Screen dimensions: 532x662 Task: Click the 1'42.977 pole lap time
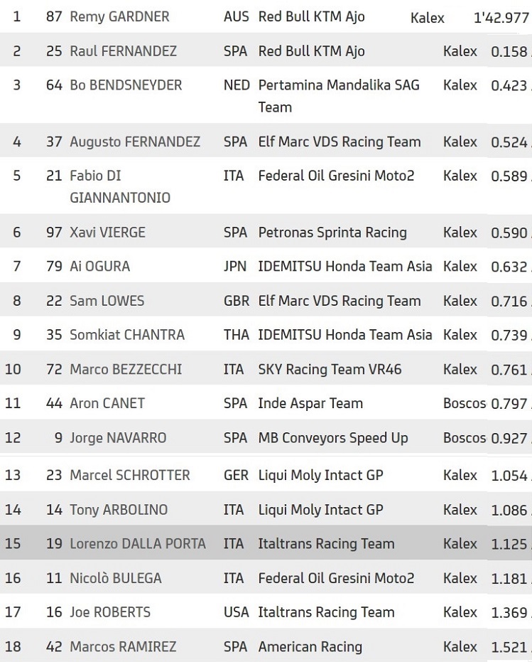(501, 18)
